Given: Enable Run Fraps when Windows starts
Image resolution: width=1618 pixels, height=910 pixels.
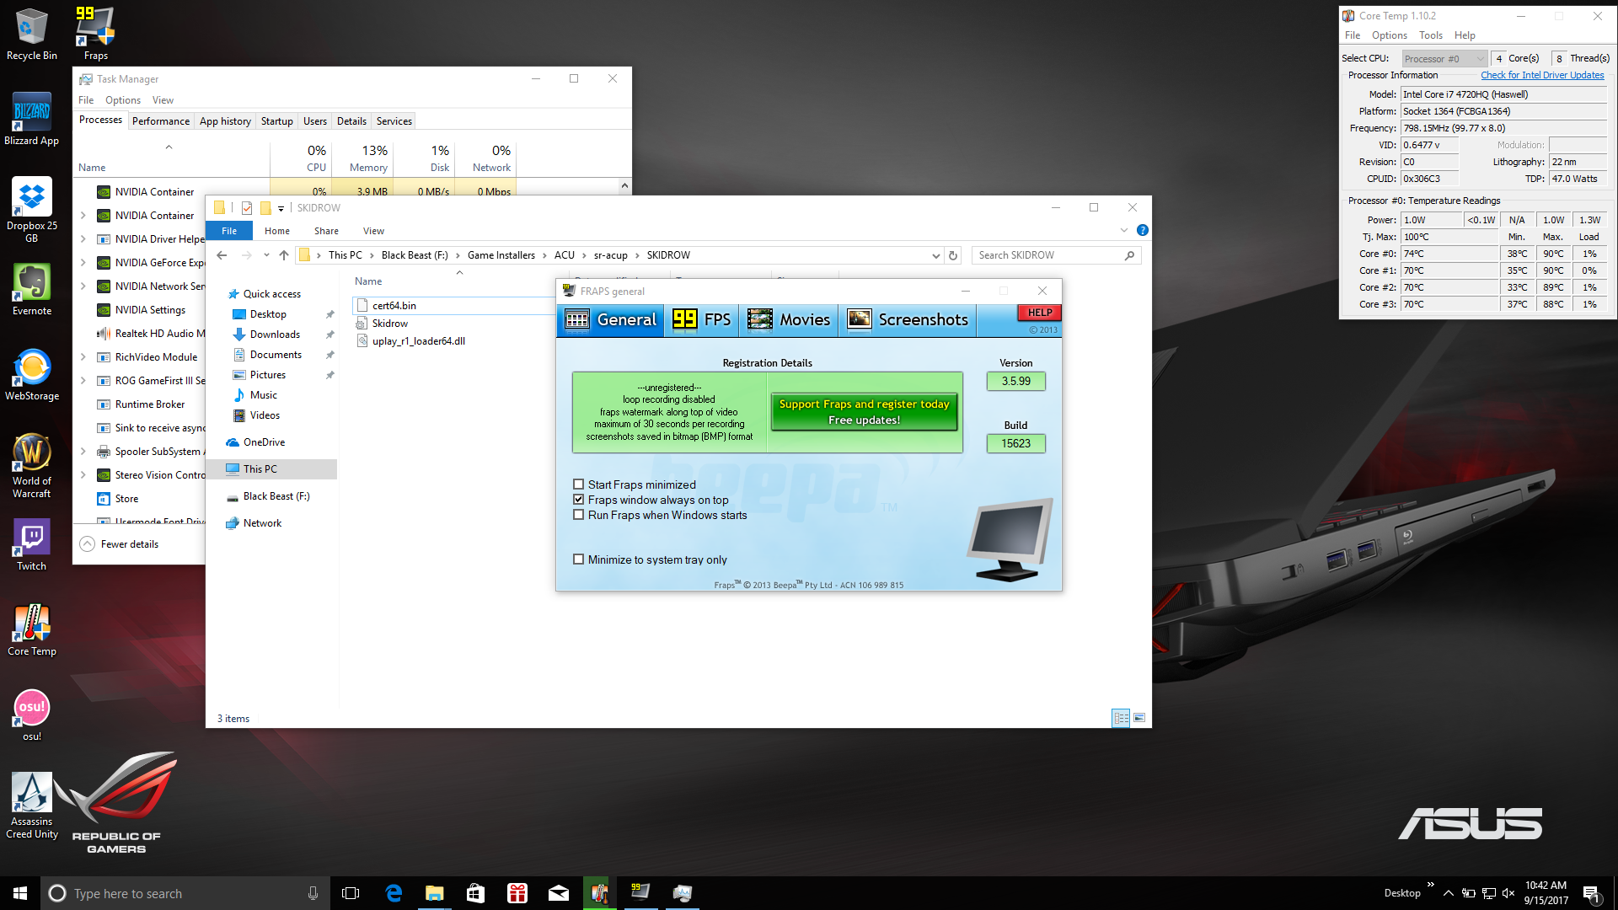Looking at the screenshot, I should [578, 515].
